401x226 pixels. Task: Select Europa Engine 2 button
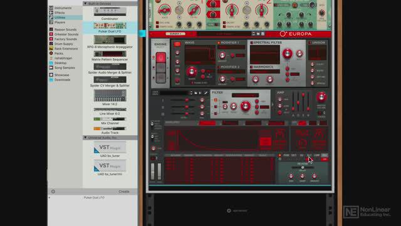(161, 68)
